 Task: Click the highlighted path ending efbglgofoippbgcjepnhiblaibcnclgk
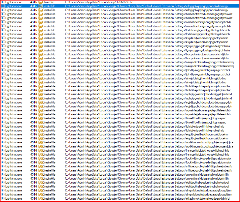147,6
